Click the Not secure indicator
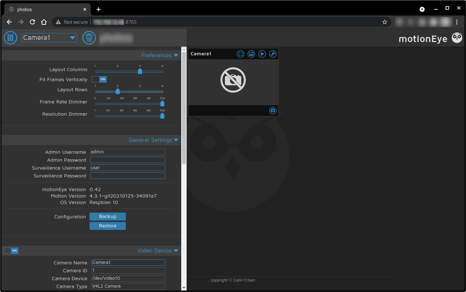This screenshot has width=466, height=292. tap(71, 22)
